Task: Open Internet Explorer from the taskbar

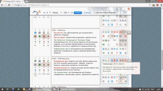Action: (x=7, y=89)
